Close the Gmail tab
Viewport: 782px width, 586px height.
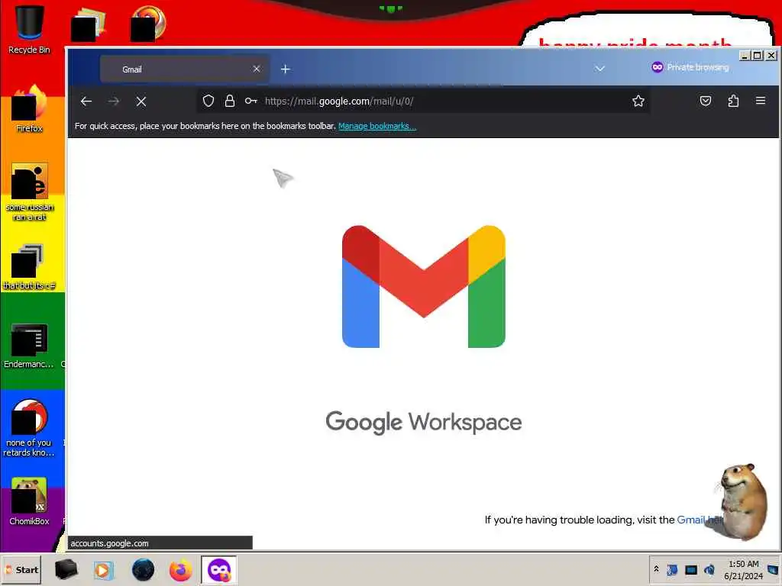coord(257,69)
